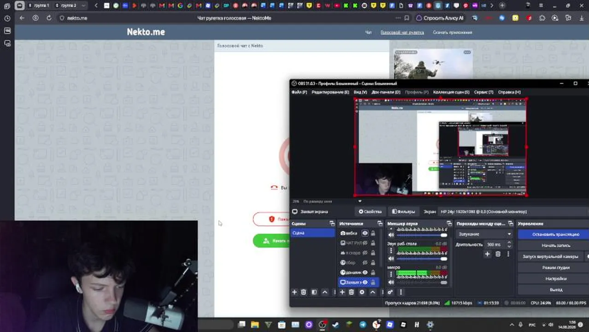Viewport: 589px width, 332px height.
Task: Move selected source up in Sources panel
Action: pos(372,292)
